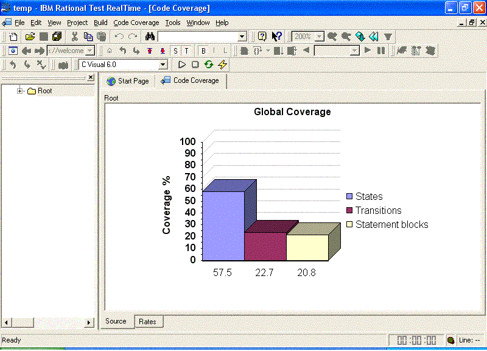487x351 pixels.
Task: Click the Save All stacked disks icon
Action: (x=57, y=37)
